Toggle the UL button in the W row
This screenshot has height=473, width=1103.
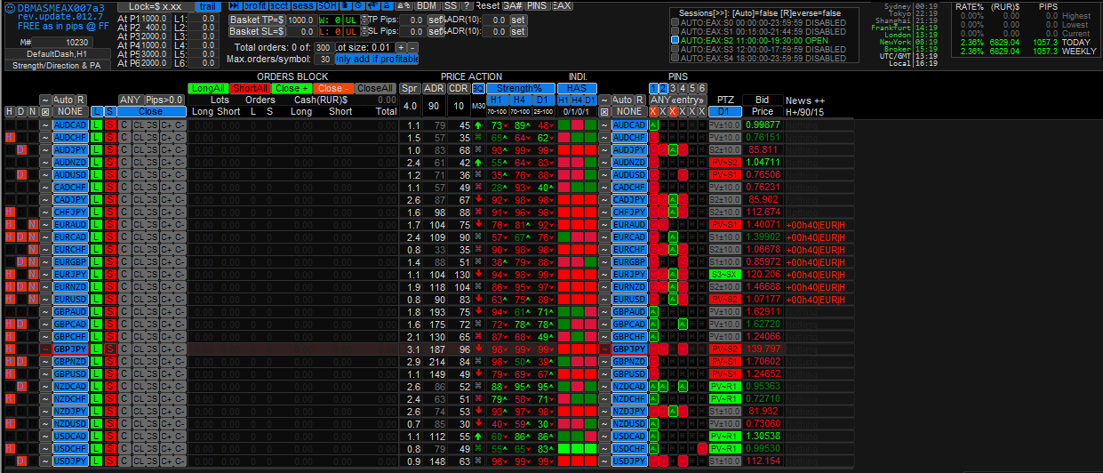coord(351,20)
